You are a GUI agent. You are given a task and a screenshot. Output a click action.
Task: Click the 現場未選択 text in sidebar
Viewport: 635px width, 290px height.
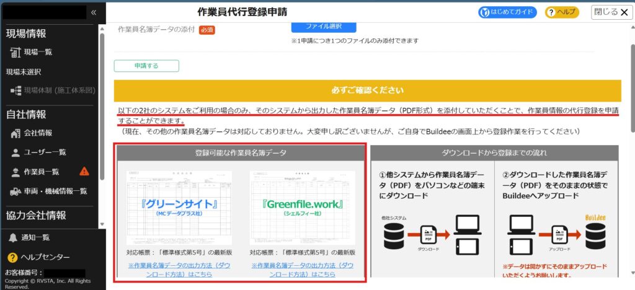(x=24, y=72)
